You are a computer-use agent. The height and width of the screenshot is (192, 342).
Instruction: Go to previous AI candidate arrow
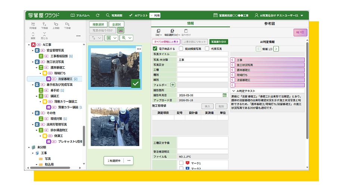point(258,49)
